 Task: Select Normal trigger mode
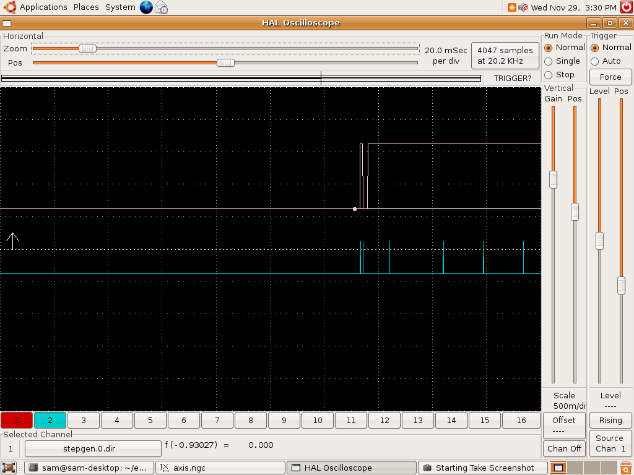point(611,48)
